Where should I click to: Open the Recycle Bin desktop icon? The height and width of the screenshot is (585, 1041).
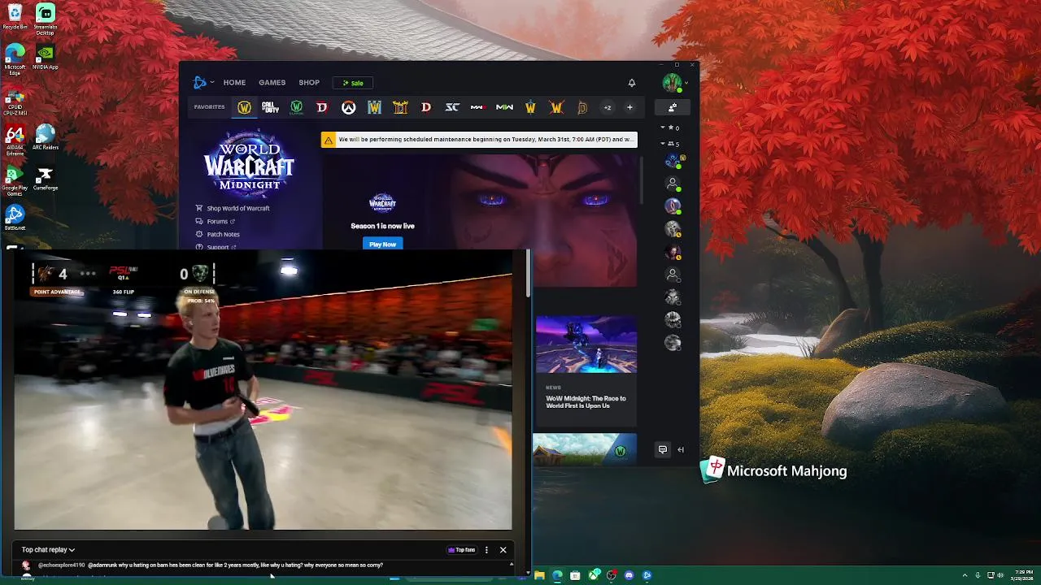coord(15,16)
